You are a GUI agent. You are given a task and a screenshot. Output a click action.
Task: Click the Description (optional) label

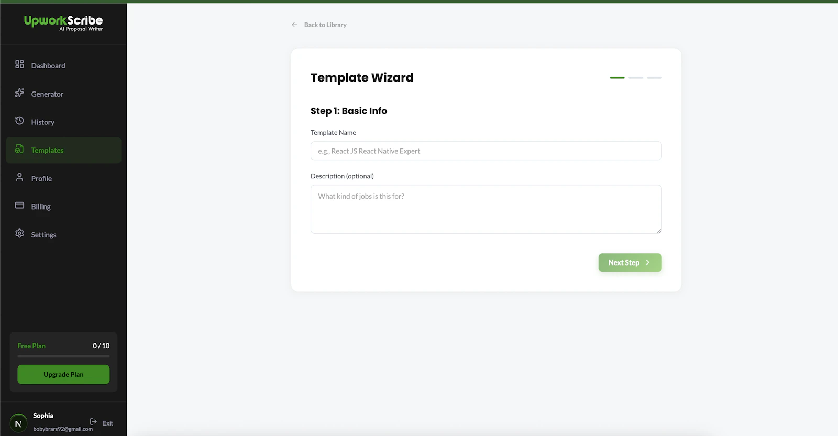point(342,176)
